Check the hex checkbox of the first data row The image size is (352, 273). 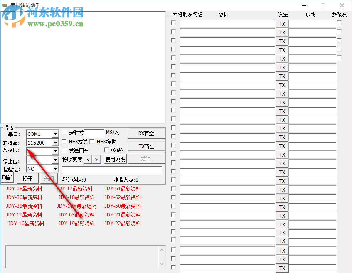(173, 23)
